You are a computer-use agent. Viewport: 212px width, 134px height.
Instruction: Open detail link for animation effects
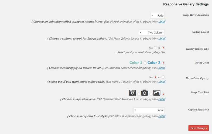point(162,22)
